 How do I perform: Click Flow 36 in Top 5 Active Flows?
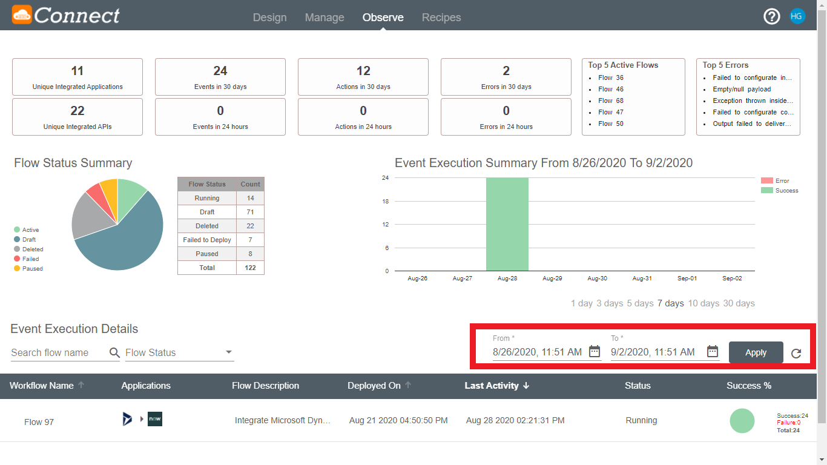tap(611, 77)
